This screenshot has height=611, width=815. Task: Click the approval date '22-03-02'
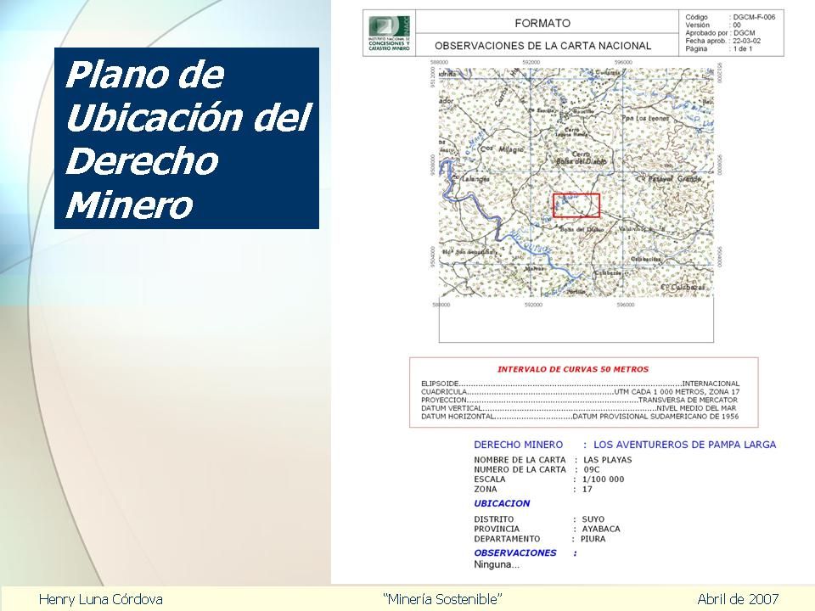pyautogui.click(x=746, y=41)
